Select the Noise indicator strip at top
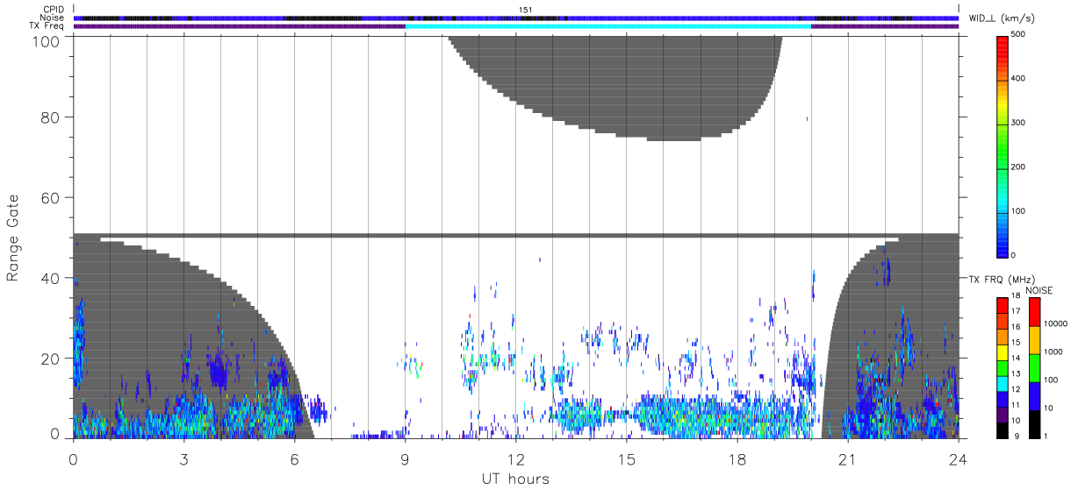Image resolution: width=1078 pixels, height=497 pixels. (x=516, y=18)
